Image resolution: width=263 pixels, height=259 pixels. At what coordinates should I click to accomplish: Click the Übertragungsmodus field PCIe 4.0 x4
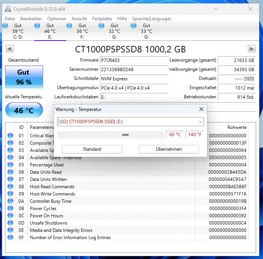134,88
